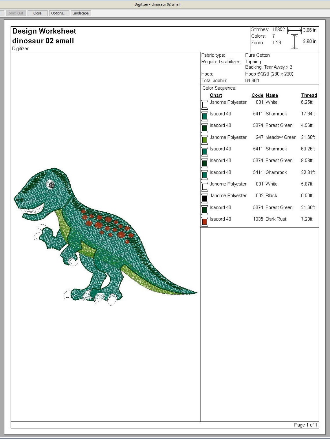Click the second White spool with 5.87ft
330x440 pixels.
[205, 186]
